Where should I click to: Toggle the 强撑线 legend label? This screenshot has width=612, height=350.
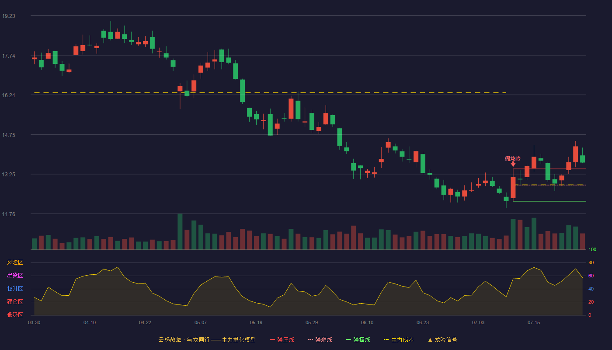point(362,340)
